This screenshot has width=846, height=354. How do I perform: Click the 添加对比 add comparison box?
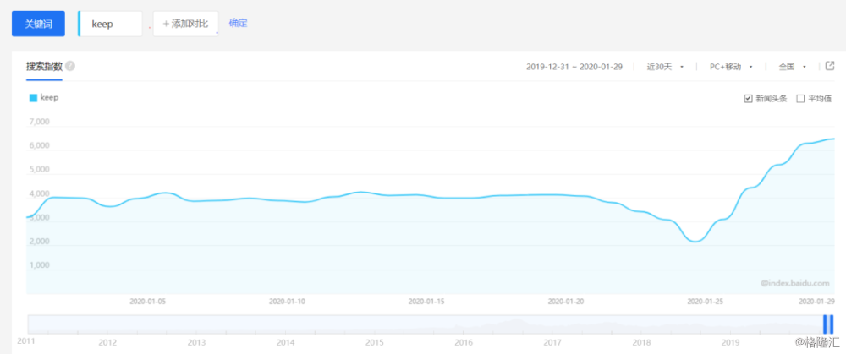[185, 24]
